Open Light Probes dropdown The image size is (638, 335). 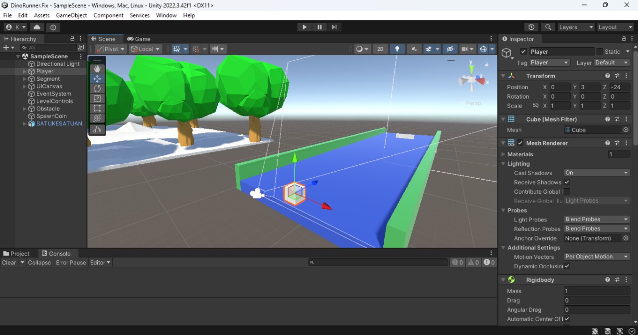[597, 220]
